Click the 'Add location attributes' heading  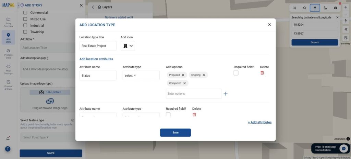[96, 59]
